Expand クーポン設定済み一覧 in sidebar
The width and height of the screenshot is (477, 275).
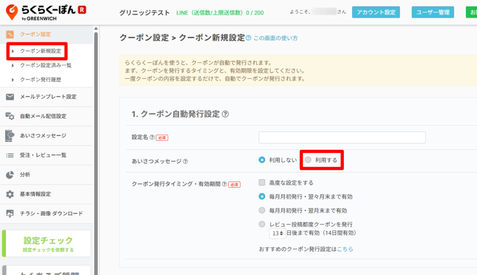[45, 66]
